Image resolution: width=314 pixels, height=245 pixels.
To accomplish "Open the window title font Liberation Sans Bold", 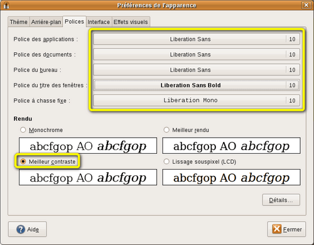I will click(197, 85).
